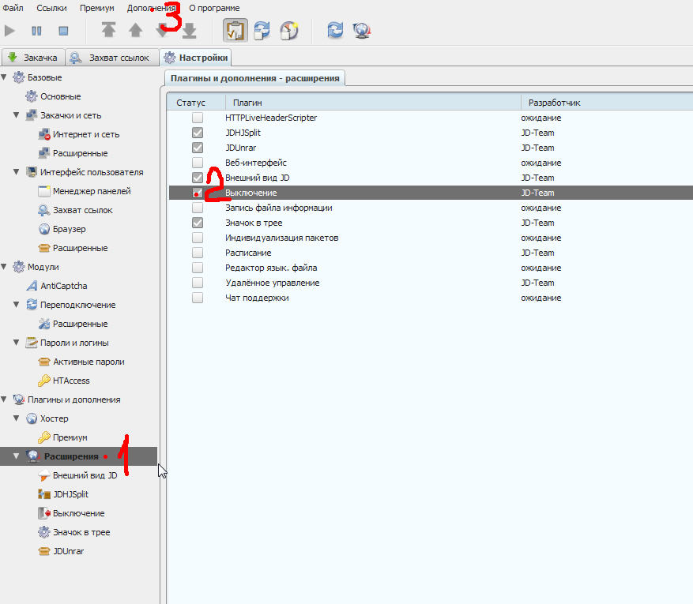The height and width of the screenshot is (604, 693).
Task: Enable the HTTPLiveHeaderScripter plugin checkbox
Action: tap(198, 118)
